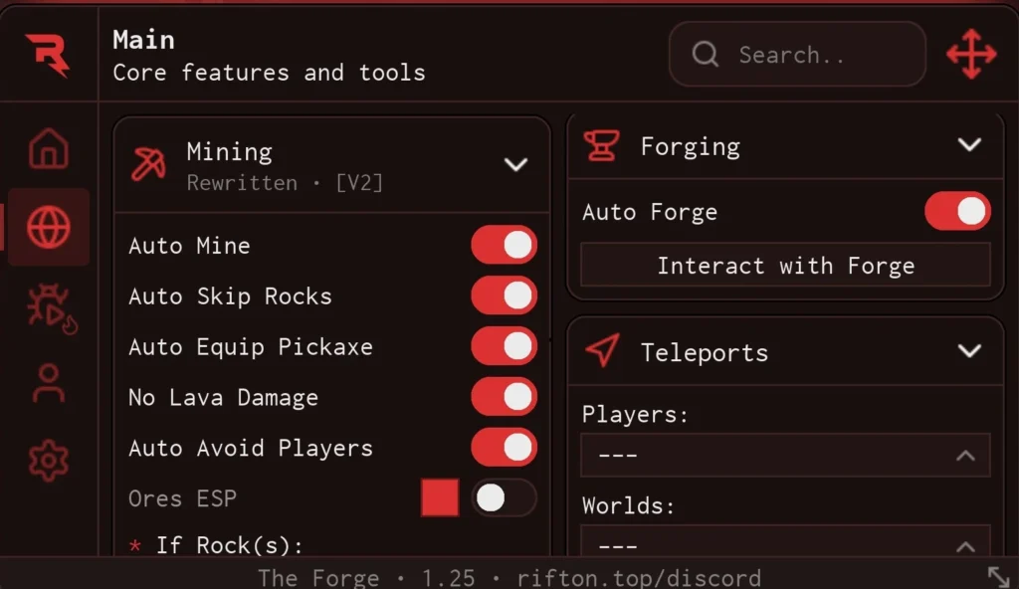Turn off Auto Skip Rocks
This screenshot has height=589, width=1019.
505,295
